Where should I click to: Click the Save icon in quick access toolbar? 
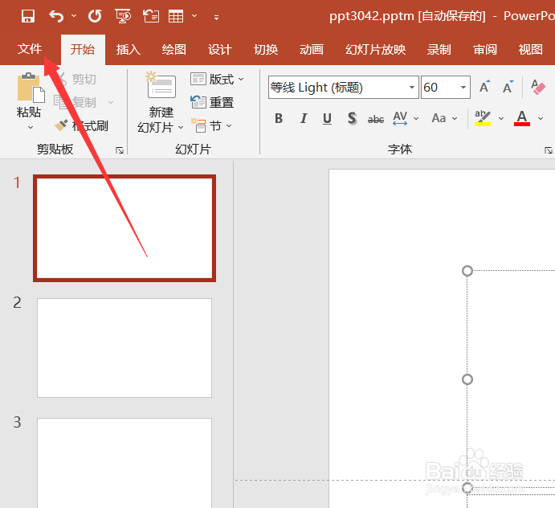27,16
